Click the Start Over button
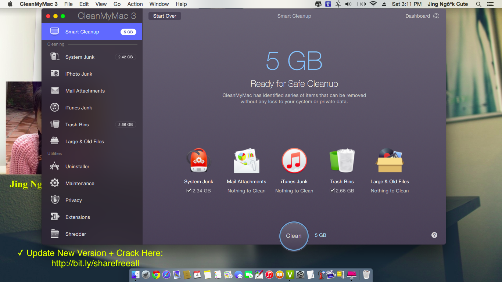 [x=165, y=16]
